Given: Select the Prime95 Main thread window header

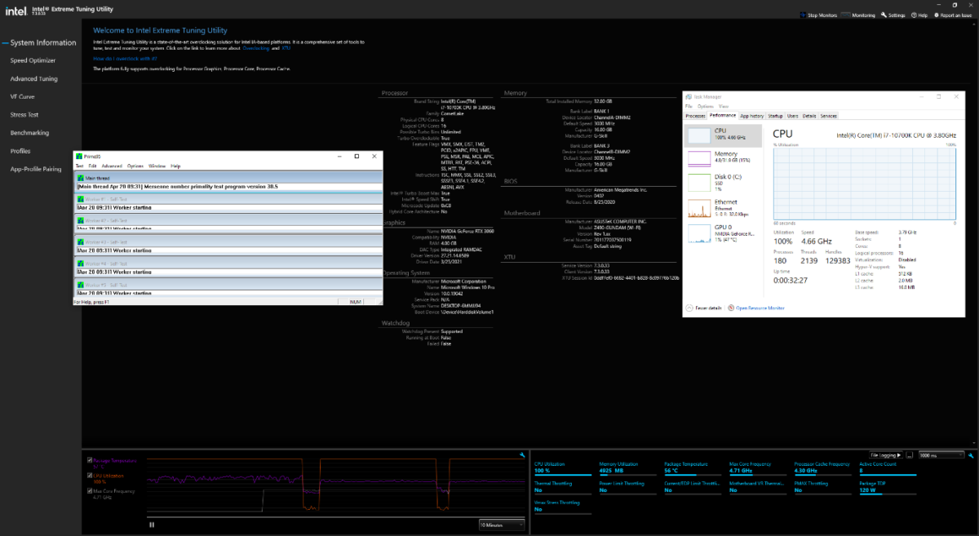Looking at the screenshot, I should point(228,177).
